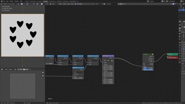Open the snap settings dropdown in viewport
The height and width of the screenshot is (104, 185).
point(24,4)
